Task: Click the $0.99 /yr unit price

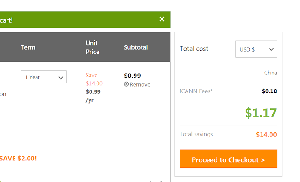Action: click(x=93, y=96)
